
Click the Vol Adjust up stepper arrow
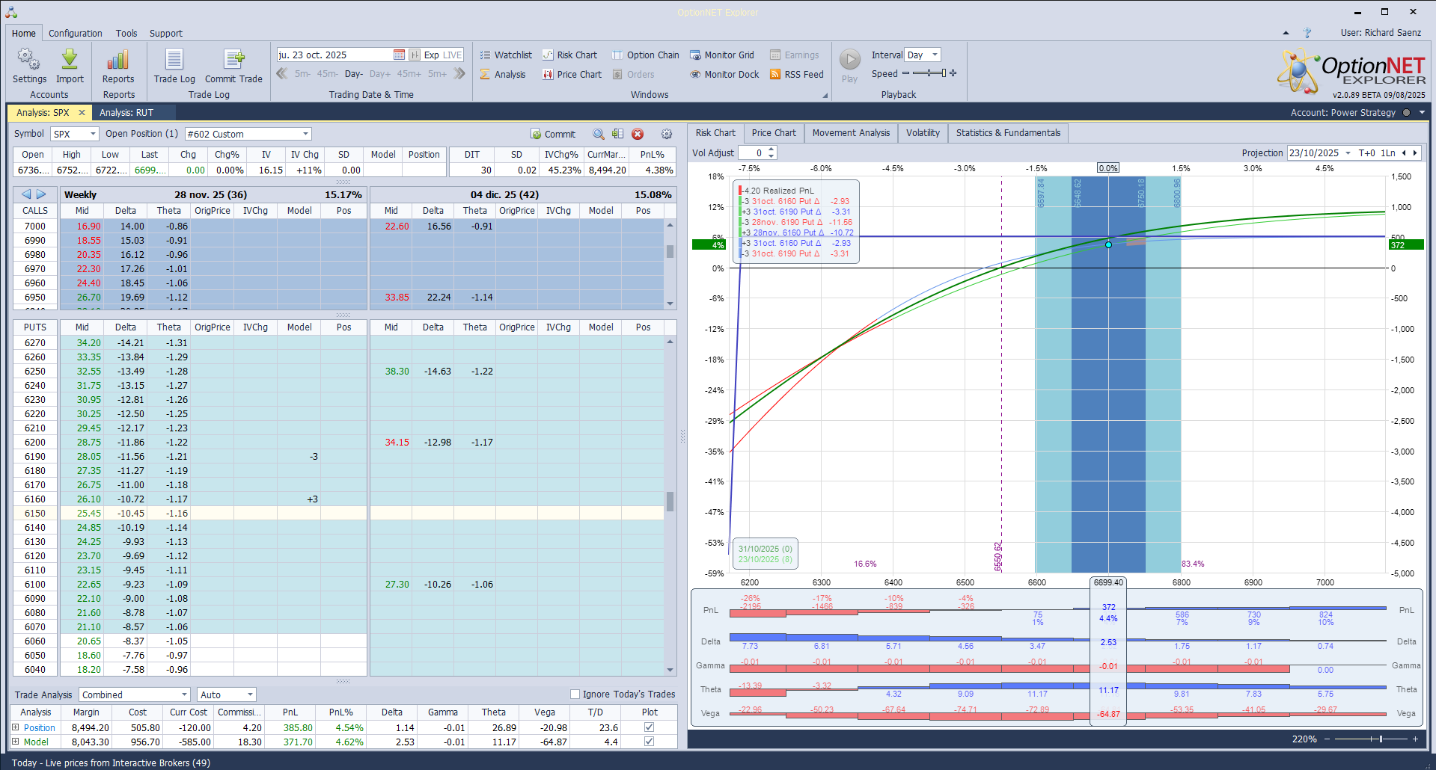pyautogui.click(x=772, y=150)
